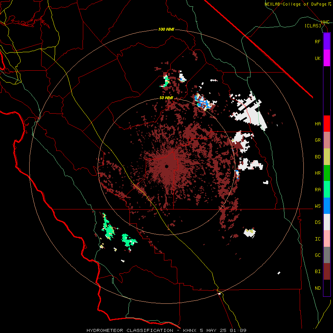
Task: Click the IC pink legend swatch
Action: pos(327,239)
